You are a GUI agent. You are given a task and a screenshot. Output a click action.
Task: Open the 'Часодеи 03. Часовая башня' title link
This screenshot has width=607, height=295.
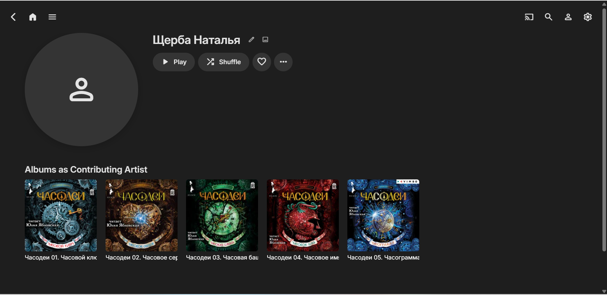tap(222, 258)
